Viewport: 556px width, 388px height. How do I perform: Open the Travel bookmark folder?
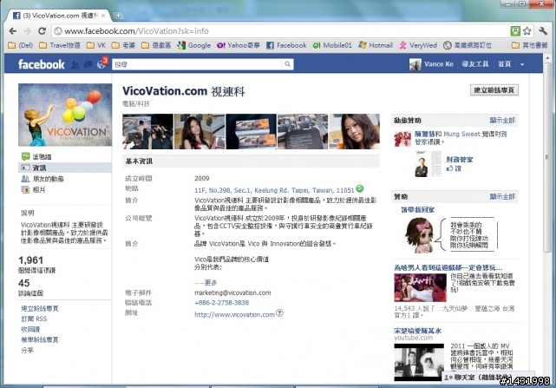click(x=60, y=45)
